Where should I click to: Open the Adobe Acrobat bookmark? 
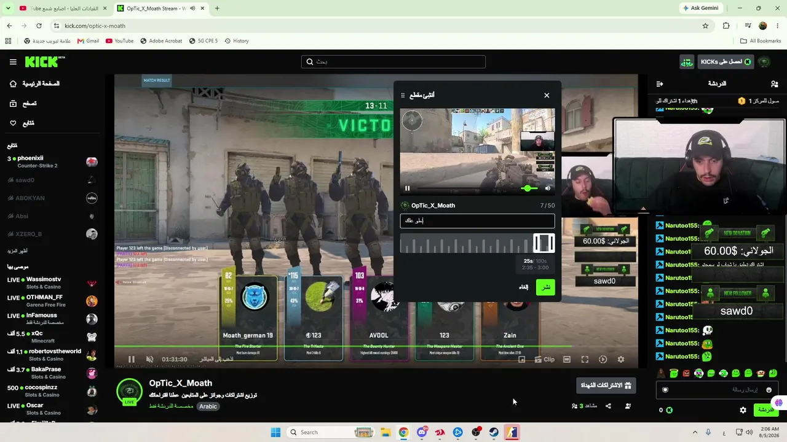[161, 41]
